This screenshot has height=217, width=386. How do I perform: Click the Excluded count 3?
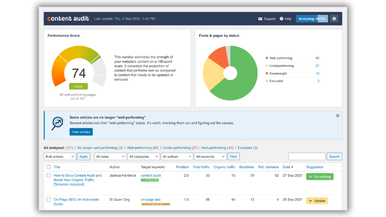318,81
